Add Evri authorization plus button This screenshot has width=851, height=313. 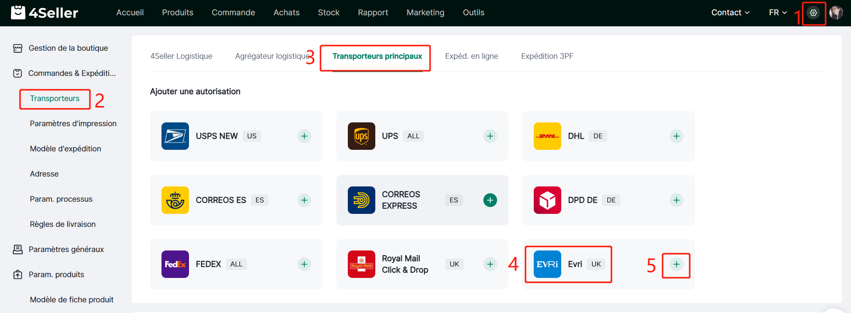tap(677, 264)
